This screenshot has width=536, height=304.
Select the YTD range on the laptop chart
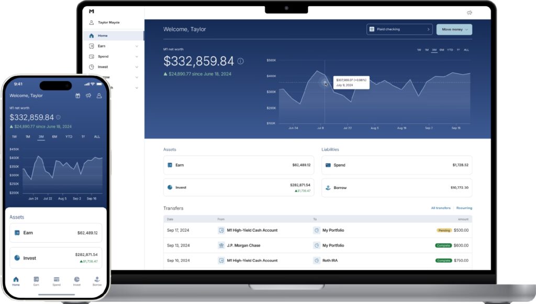point(450,50)
